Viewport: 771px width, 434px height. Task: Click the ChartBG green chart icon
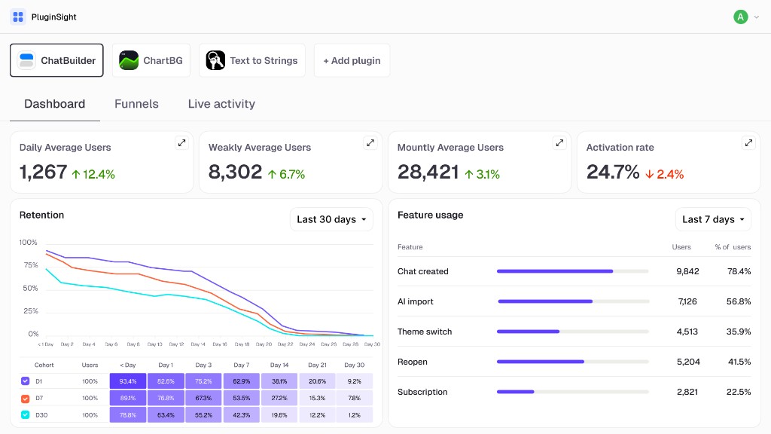(x=129, y=60)
